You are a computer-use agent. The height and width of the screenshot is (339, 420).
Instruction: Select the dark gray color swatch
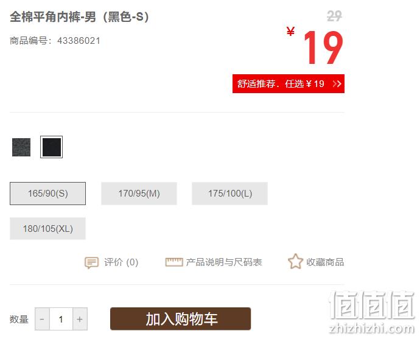(x=21, y=147)
